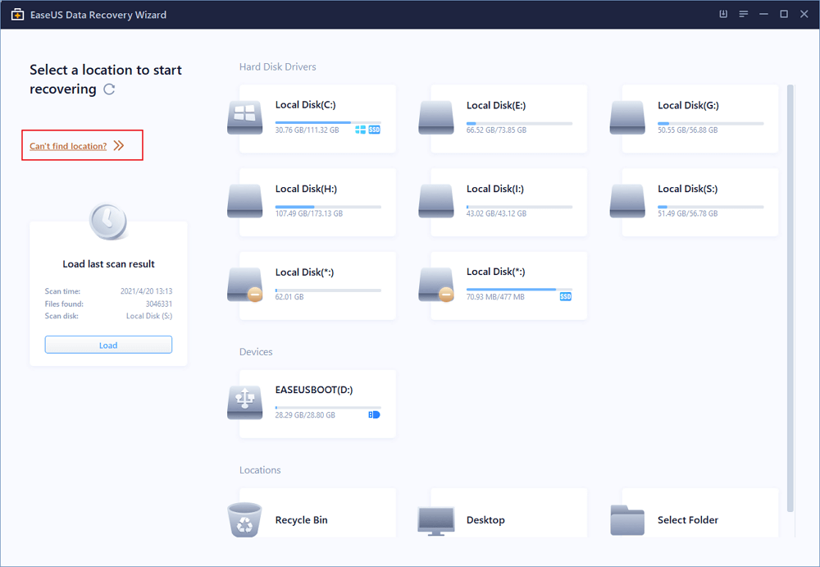Click the 62.01 GB size text
Screen dimensions: 820x567
(x=289, y=297)
